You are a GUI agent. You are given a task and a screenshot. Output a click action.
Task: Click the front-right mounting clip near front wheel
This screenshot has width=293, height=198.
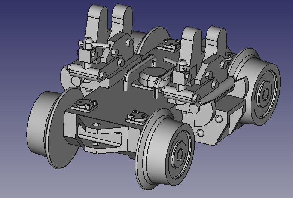point(137,117)
